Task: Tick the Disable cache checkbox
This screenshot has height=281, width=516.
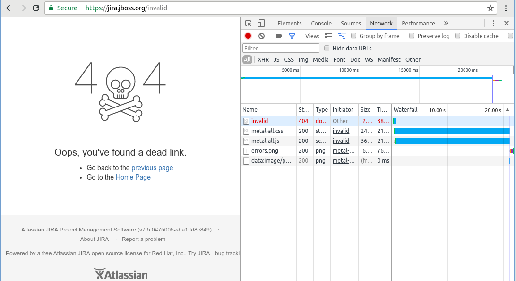Action: tap(457, 36)
